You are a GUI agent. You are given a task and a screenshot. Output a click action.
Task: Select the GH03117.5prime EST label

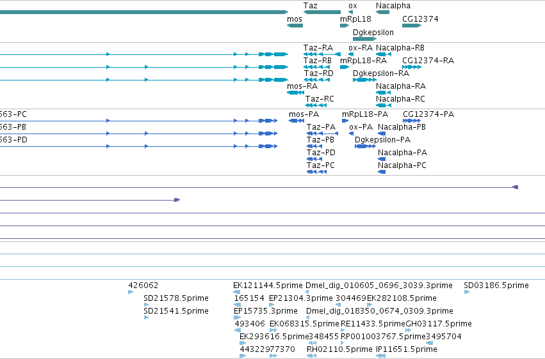click(439, 324)
